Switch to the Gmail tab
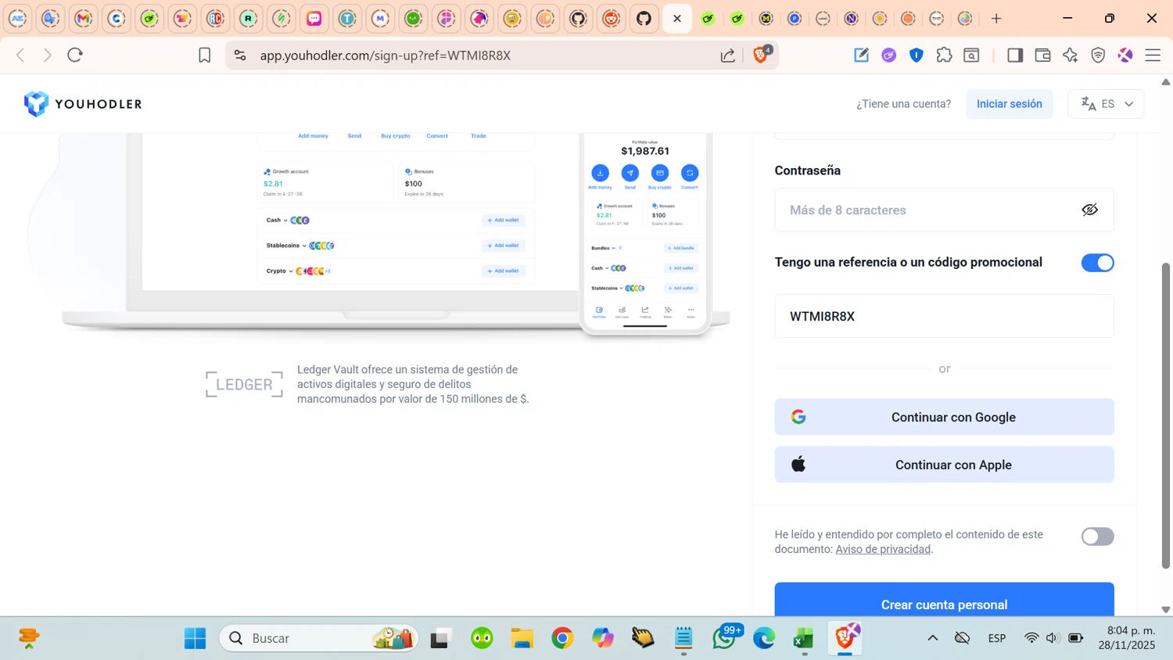This screenshot has height=660, width=1173. (x=84, y=18)
